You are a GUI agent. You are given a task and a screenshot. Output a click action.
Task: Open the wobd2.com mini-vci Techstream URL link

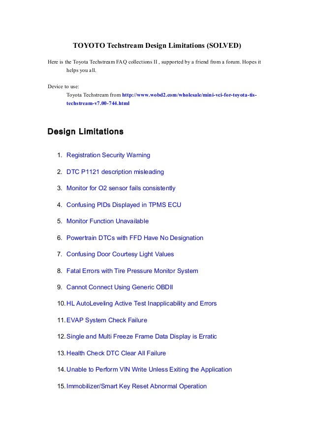[161, 99]
